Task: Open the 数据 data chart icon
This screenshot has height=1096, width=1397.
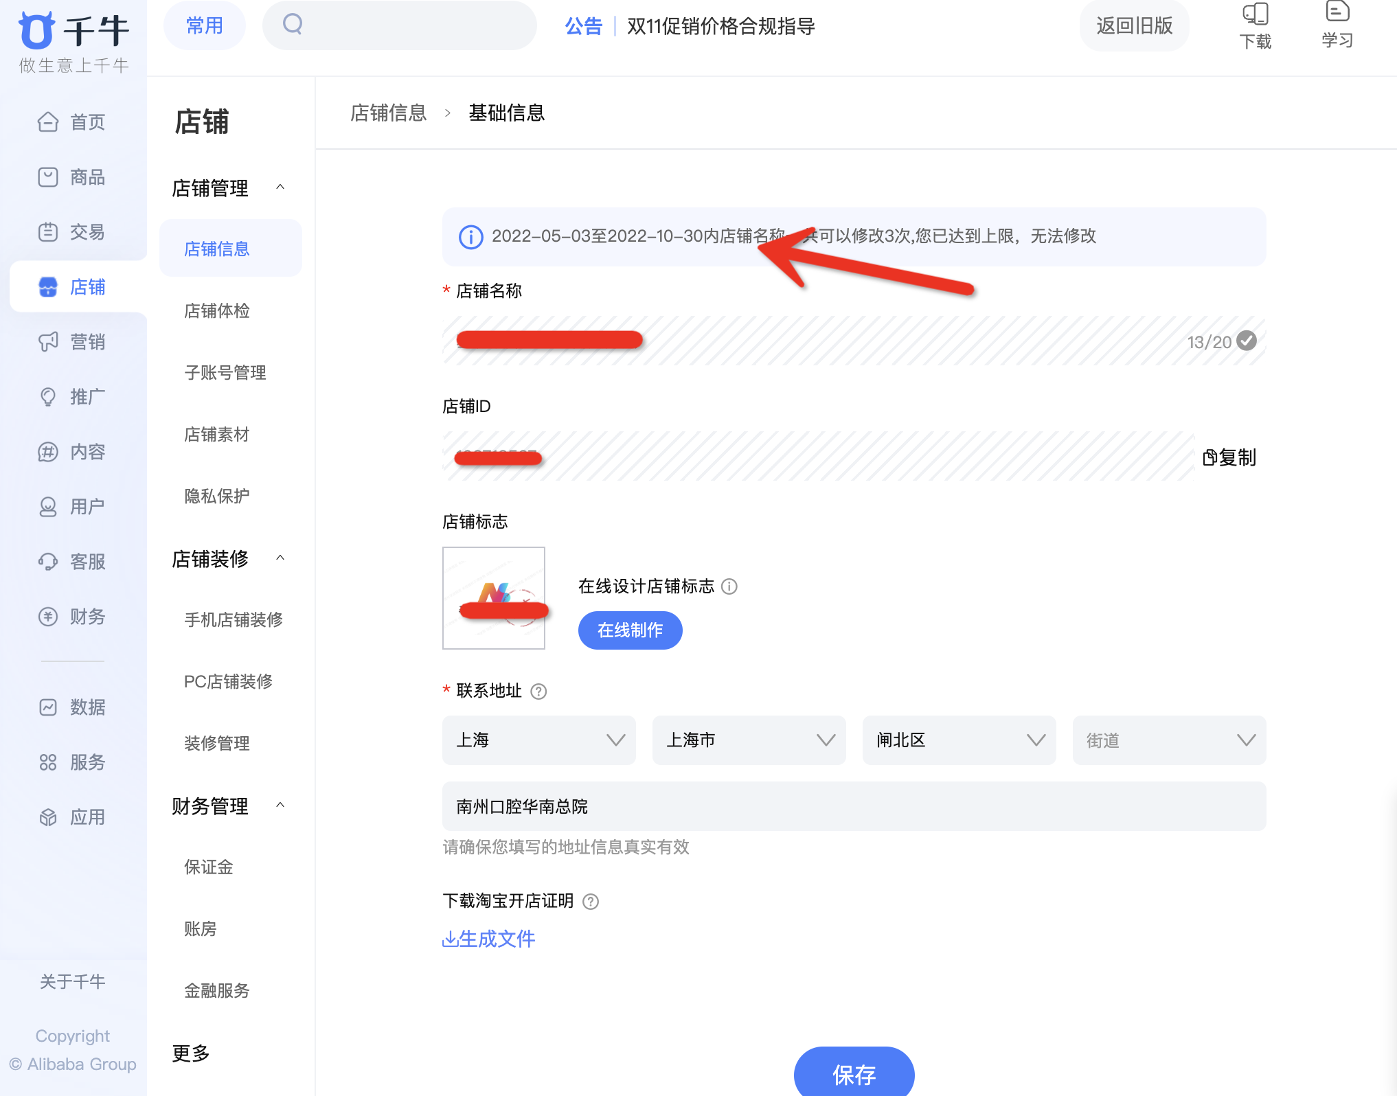Action: (48, 707)
